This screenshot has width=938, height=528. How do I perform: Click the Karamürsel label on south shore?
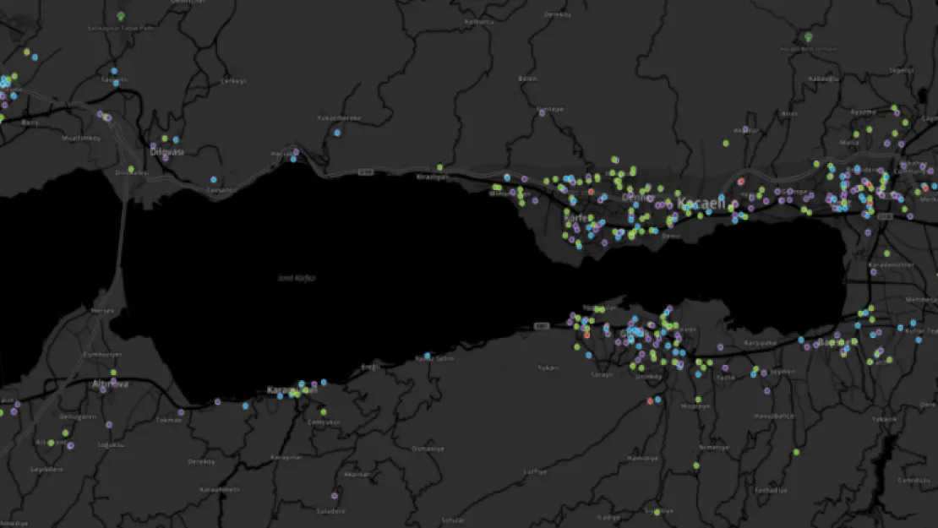(292, 389)
